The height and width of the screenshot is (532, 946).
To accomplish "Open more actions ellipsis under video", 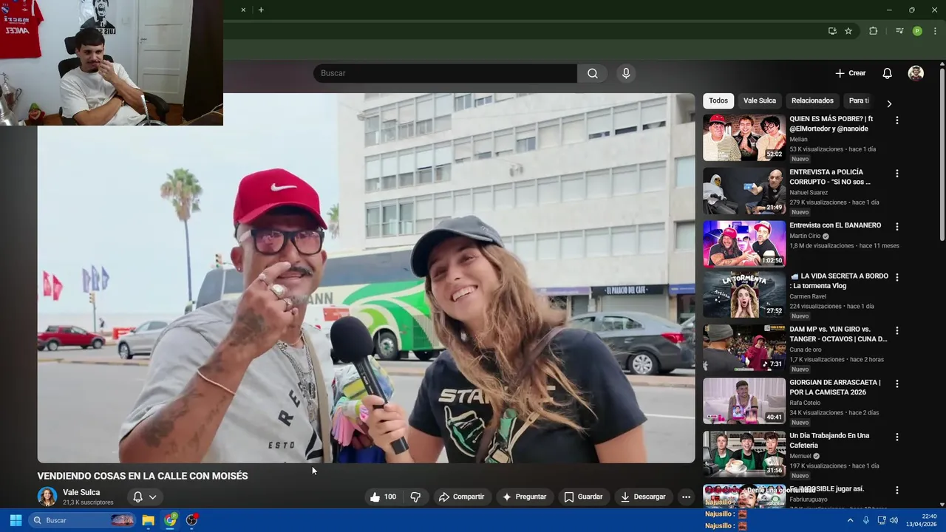I will (x=686, y=497).
